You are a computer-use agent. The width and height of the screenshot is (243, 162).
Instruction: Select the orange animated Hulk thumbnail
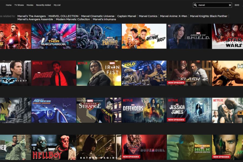[228, 73]
